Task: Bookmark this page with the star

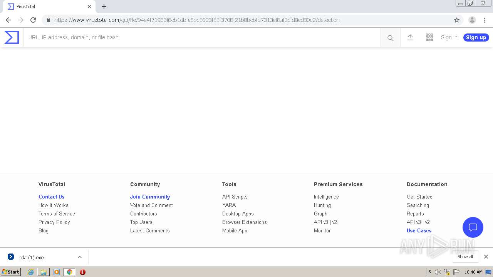Action: 457,20
